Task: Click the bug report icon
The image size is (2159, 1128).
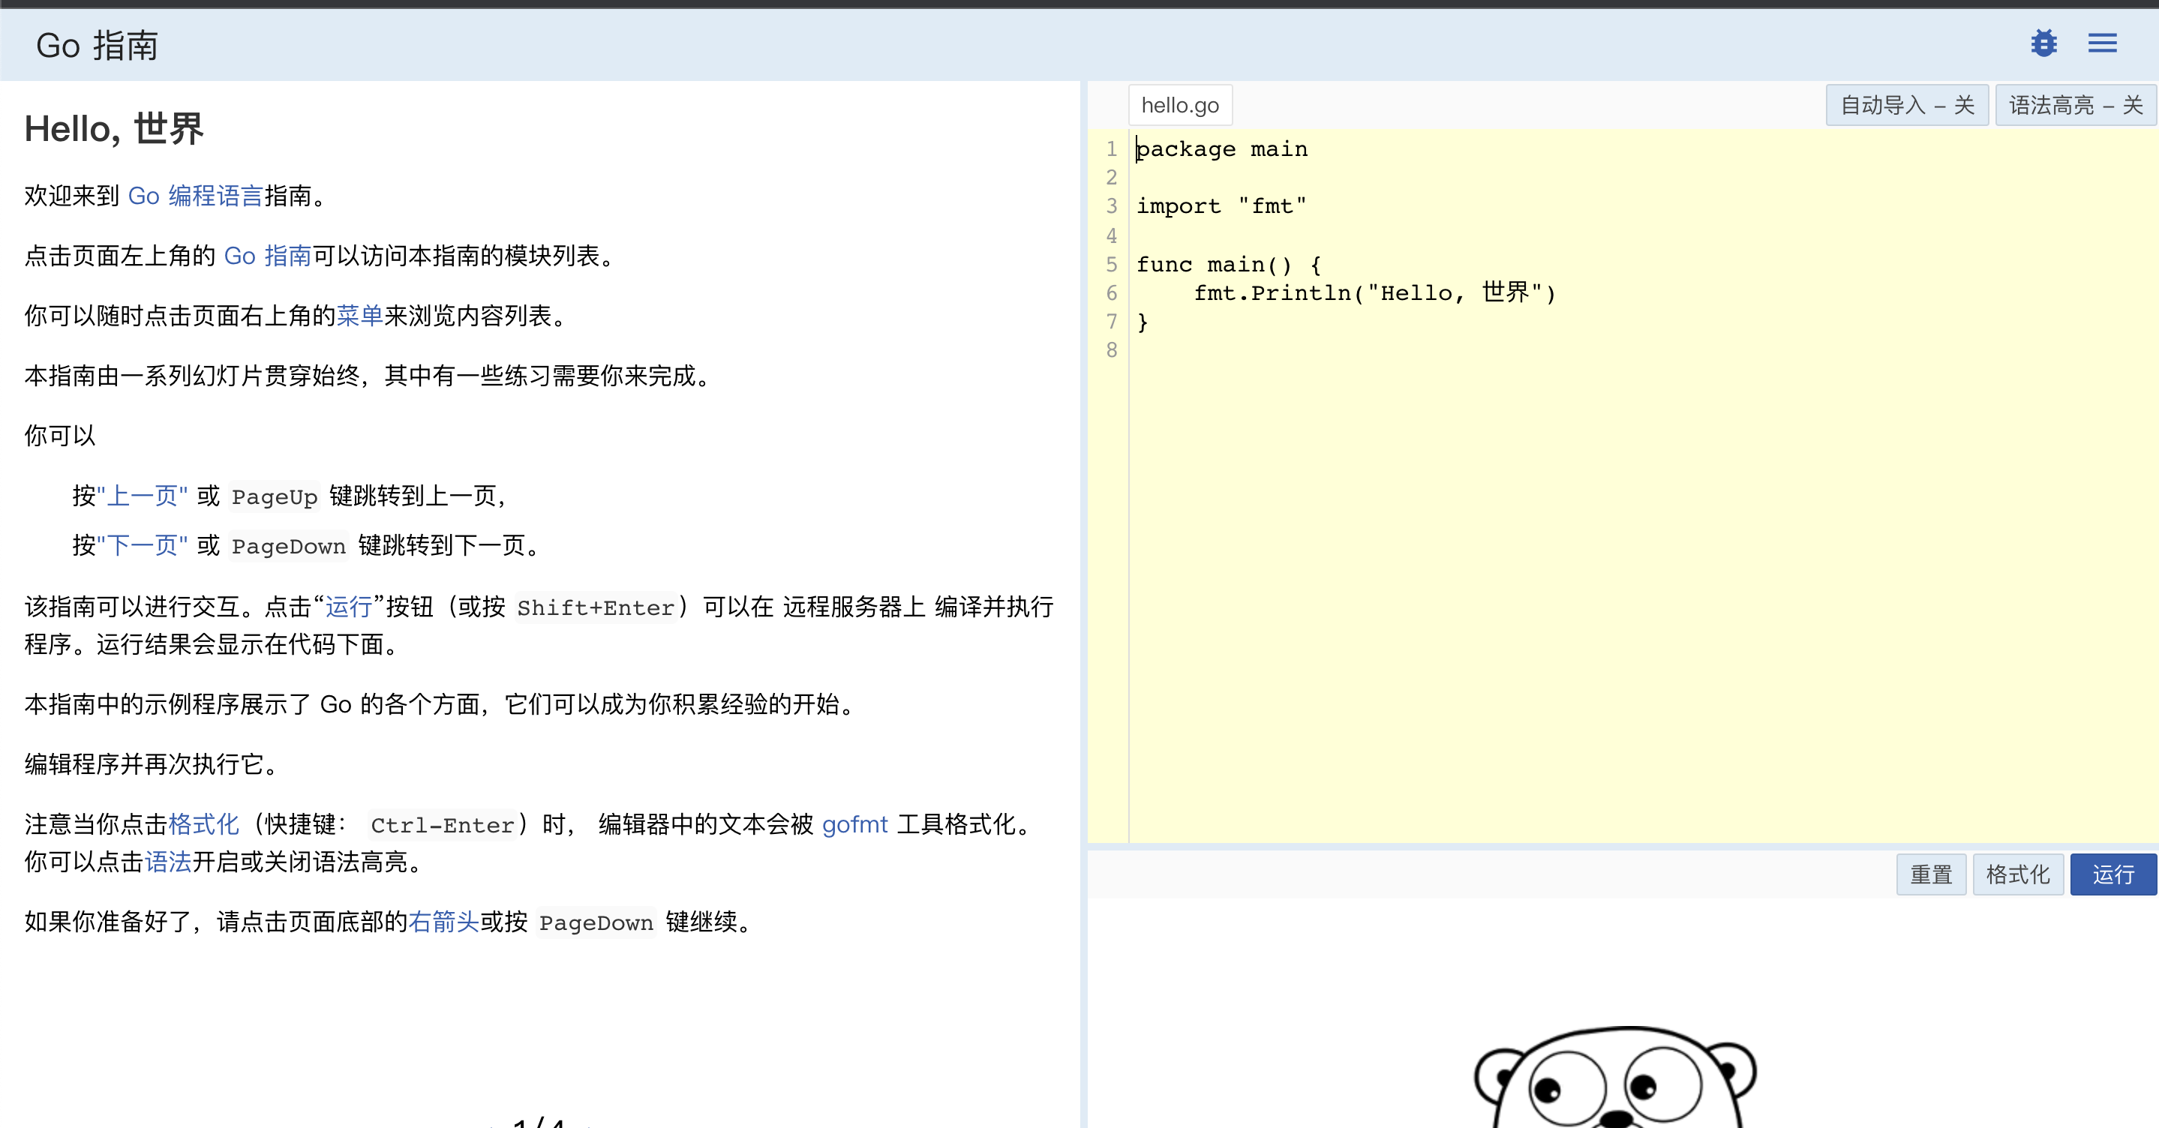Action: [2043, 43]
